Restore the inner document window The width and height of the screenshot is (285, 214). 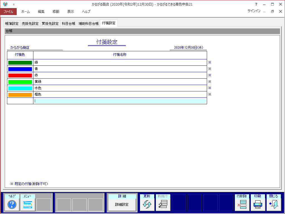[x=272, y=11]
